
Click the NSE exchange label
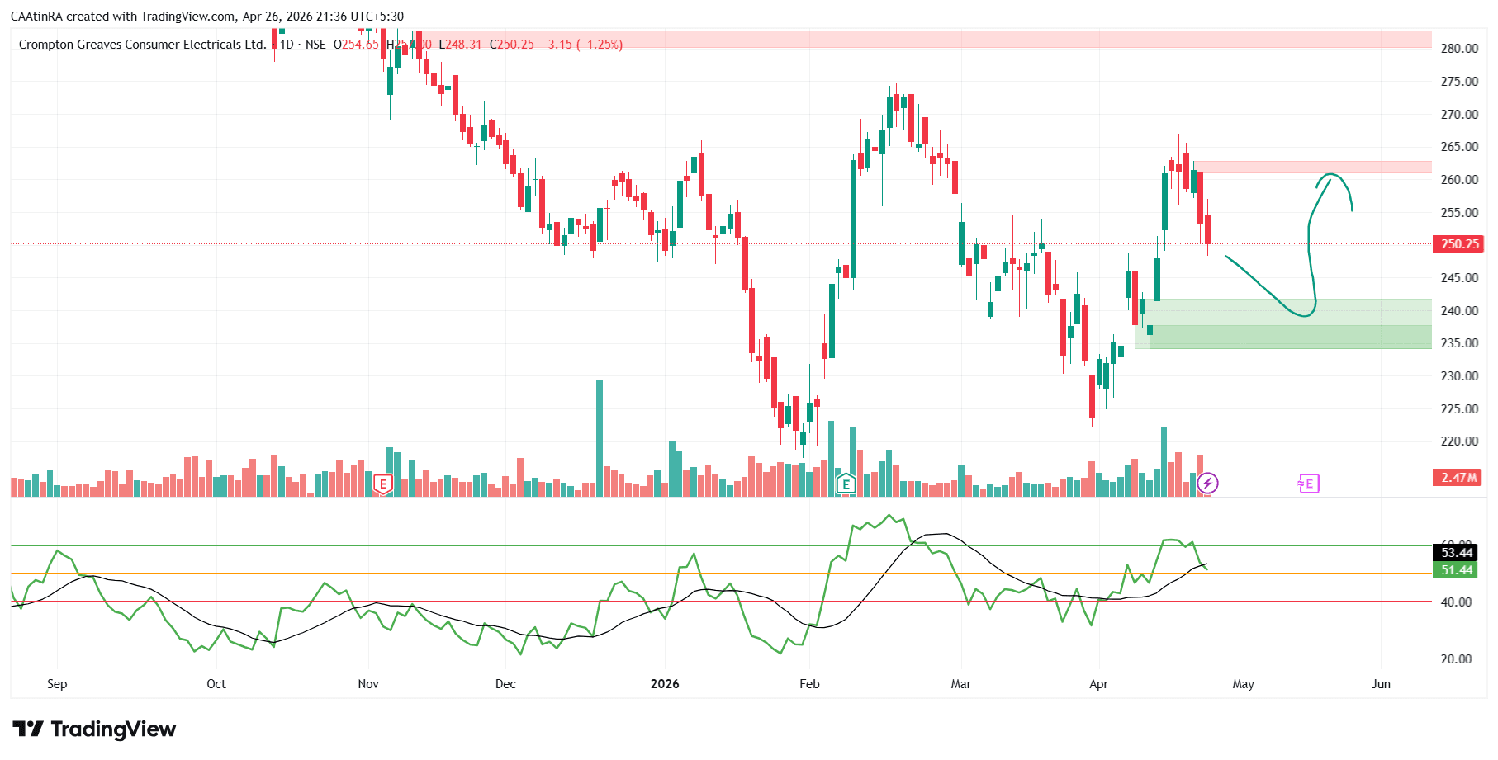[315, 45]
